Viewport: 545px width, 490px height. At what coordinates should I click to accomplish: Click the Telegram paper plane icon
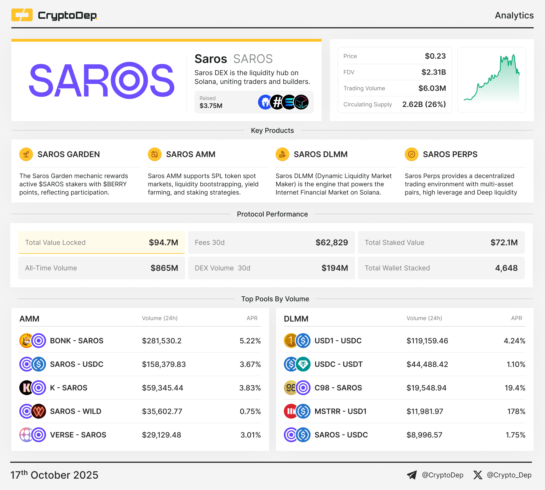(x=412, y=475)
